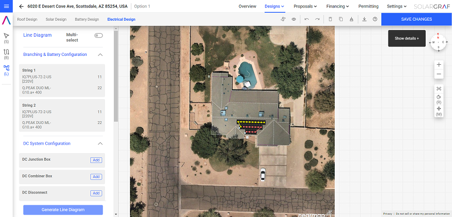
Task: Switch to the Solar Design tab
Action: (x=56, y=20)
